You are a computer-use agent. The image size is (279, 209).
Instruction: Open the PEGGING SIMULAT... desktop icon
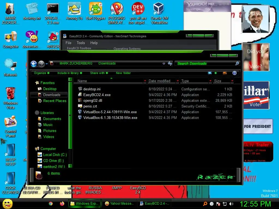pos(117,13)
